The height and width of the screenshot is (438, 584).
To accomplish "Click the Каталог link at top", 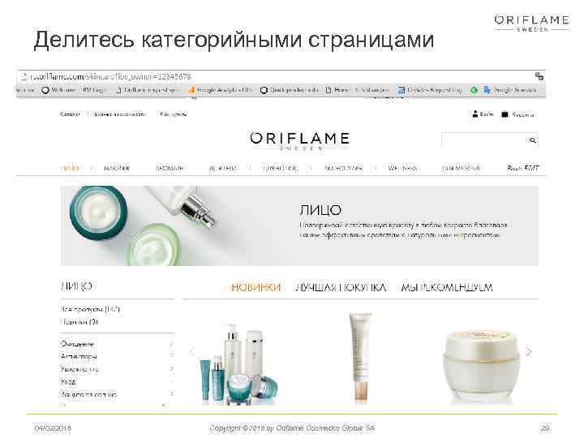I will coord(70,114).
